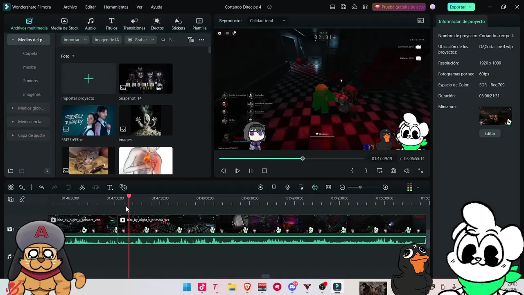Viewport: 524px width, 295px height.
Task: Open the media filter icon
Action: 190,40
